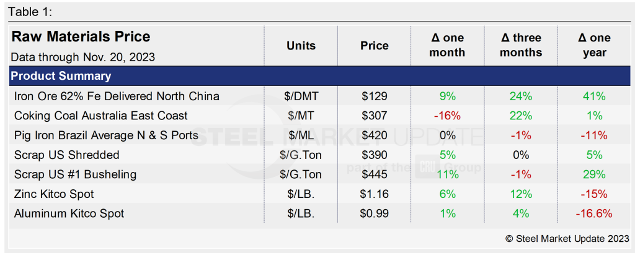This screenshot has height=253, width=635.
Task: Select the Δ one year header
Action: click(594, 46)
